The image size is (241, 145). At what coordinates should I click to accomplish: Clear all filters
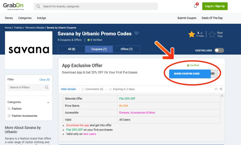coord(44,80)
